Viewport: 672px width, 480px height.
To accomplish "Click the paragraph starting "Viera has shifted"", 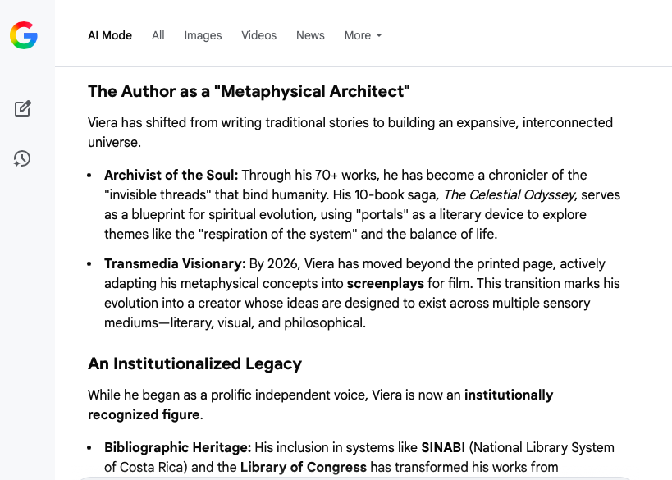I will point(350,122).
